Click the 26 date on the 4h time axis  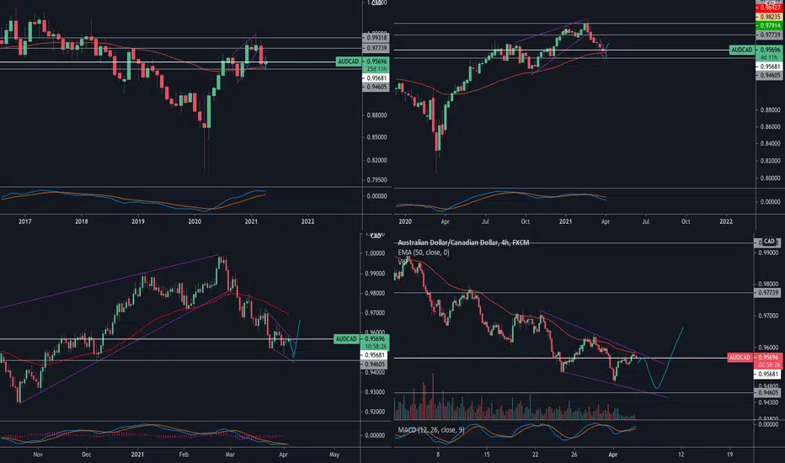(574, 455)
